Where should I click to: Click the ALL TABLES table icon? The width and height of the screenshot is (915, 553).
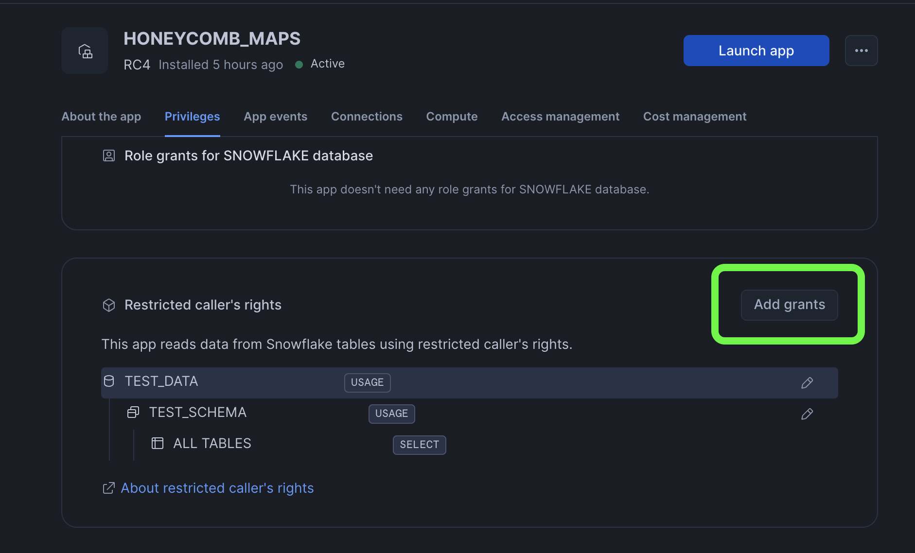coord(158,443)
